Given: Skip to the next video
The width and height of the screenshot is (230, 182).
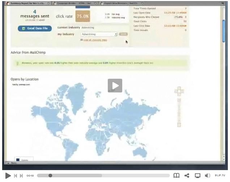Looking at the screenshot, I should pyautogui.click(x=21, y=175).
